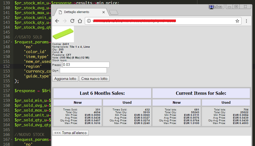255x146 pixels.
Task: Click line number 152 in editor
Action: point(7,66)
